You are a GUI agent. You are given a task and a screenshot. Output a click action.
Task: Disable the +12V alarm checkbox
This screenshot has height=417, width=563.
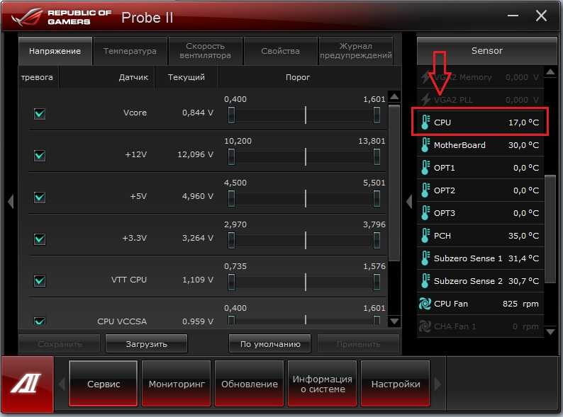point(40,155)
